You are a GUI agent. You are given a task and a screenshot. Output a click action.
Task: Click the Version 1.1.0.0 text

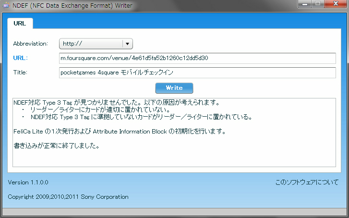[x=28, y=182]
